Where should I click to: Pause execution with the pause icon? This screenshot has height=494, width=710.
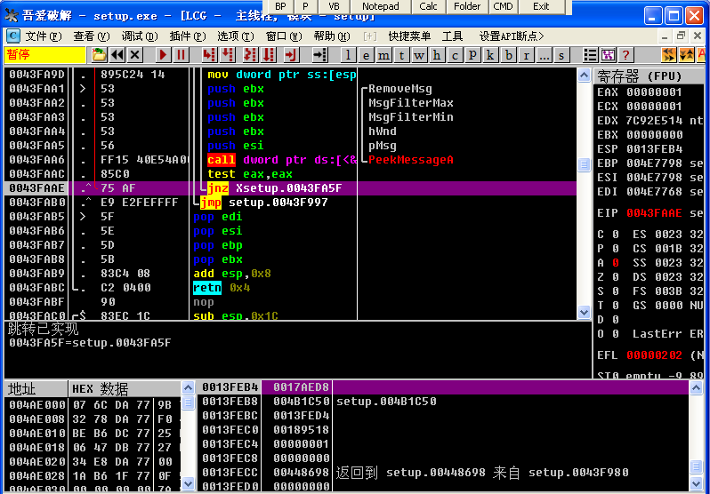point(181,55)
